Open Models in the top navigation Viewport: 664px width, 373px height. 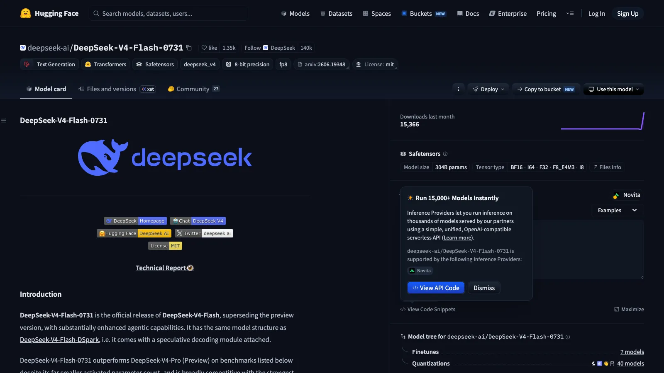pyautogui.click(x=295, y=13)
